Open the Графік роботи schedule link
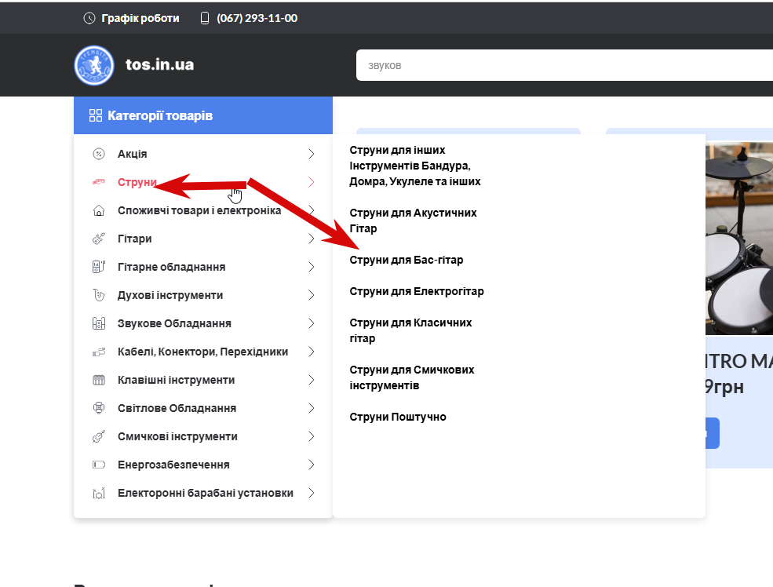773x587 pixels. [x=140, y=18]
